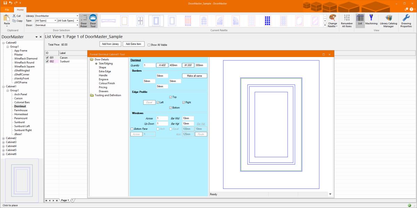Select the Engrave option in Door Details
This screenshot has height=208, width=417.
pos(103,79)
